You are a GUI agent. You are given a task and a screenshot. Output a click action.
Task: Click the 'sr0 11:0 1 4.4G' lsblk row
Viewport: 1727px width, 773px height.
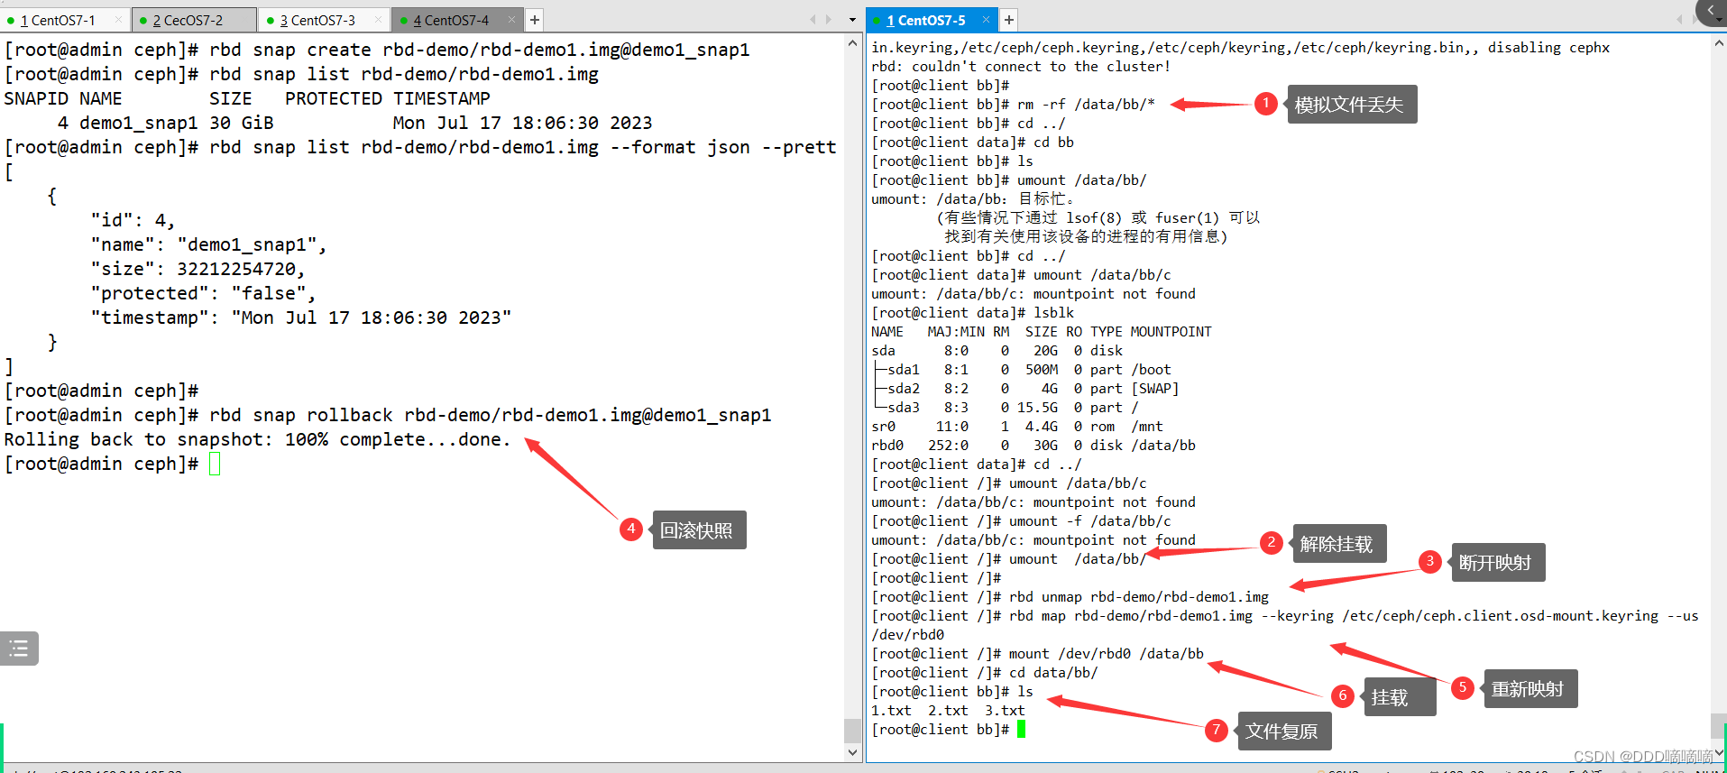pyautogui.click(x=1017, y=426)
